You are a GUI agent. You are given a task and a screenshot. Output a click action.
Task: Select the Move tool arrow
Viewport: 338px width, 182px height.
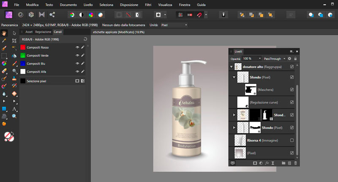[14, 33]
